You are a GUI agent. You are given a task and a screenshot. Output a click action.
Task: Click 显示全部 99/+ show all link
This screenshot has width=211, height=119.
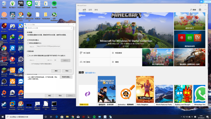[91, 73]
